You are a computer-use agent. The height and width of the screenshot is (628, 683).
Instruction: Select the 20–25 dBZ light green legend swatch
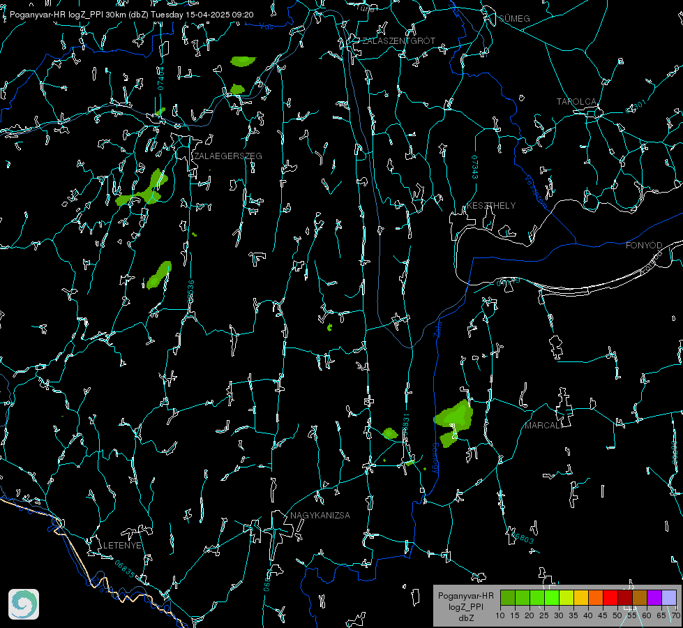(x=537, y=597)
